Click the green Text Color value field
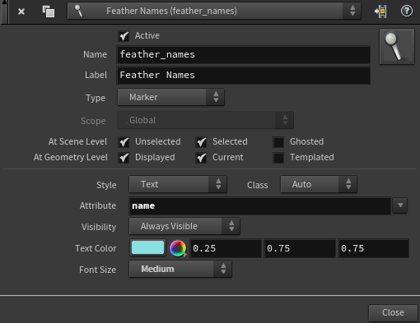The height and width of the screenshot is (323, 420). pyautogui.click(x=300, y=248)
